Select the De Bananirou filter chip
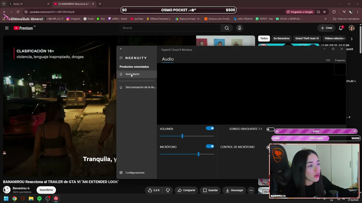The width and height of the screenshot is (362, 203). (281, 38)
